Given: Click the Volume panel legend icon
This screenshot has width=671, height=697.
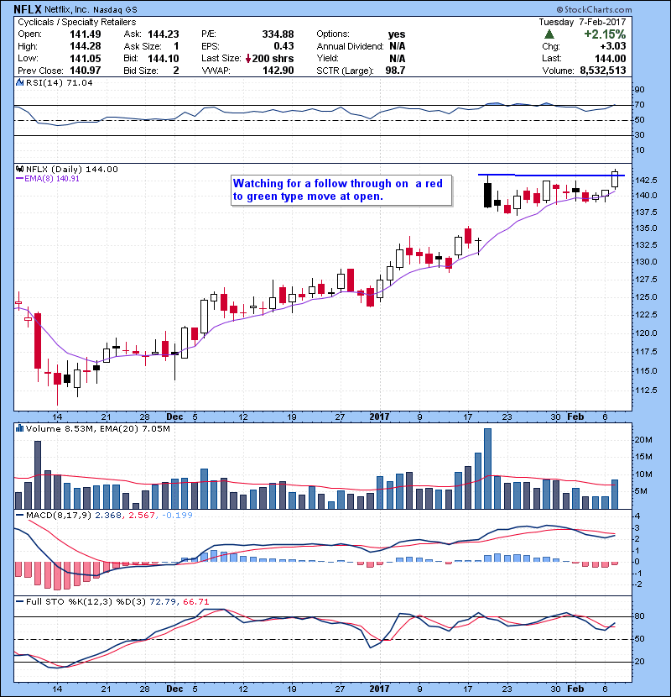Looking at the screenshot, I should click(x=19, y=429).
